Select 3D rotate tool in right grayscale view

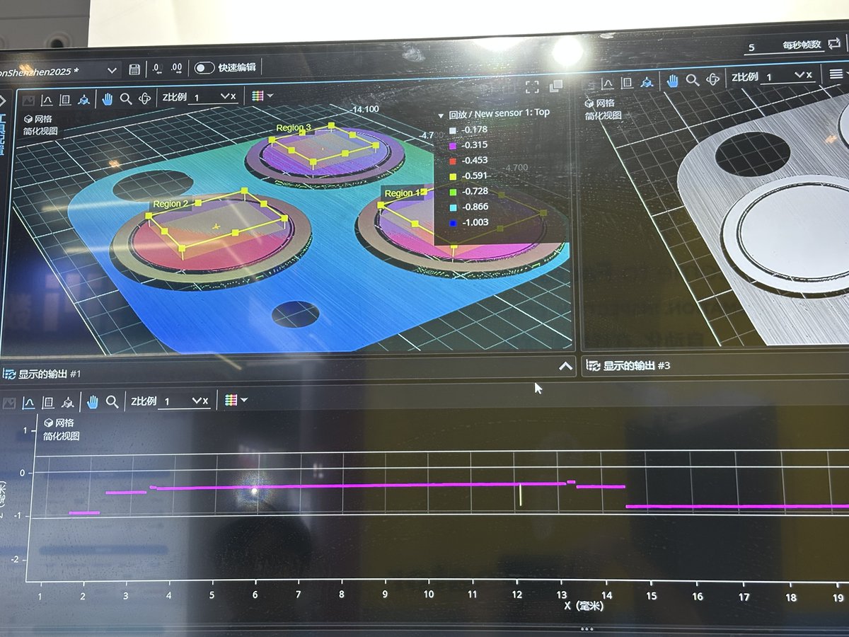[x=713, y=79]
